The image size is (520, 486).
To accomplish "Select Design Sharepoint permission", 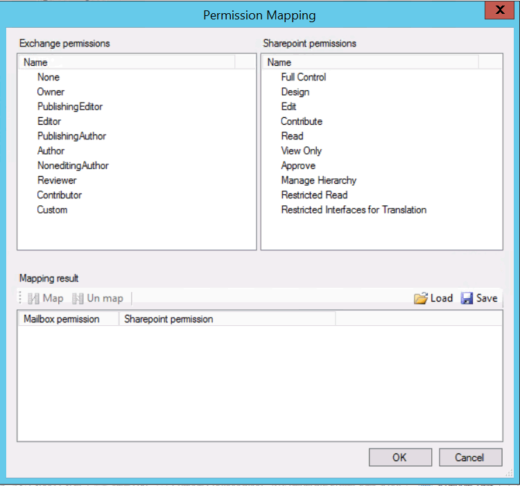I will click(295, 92).
